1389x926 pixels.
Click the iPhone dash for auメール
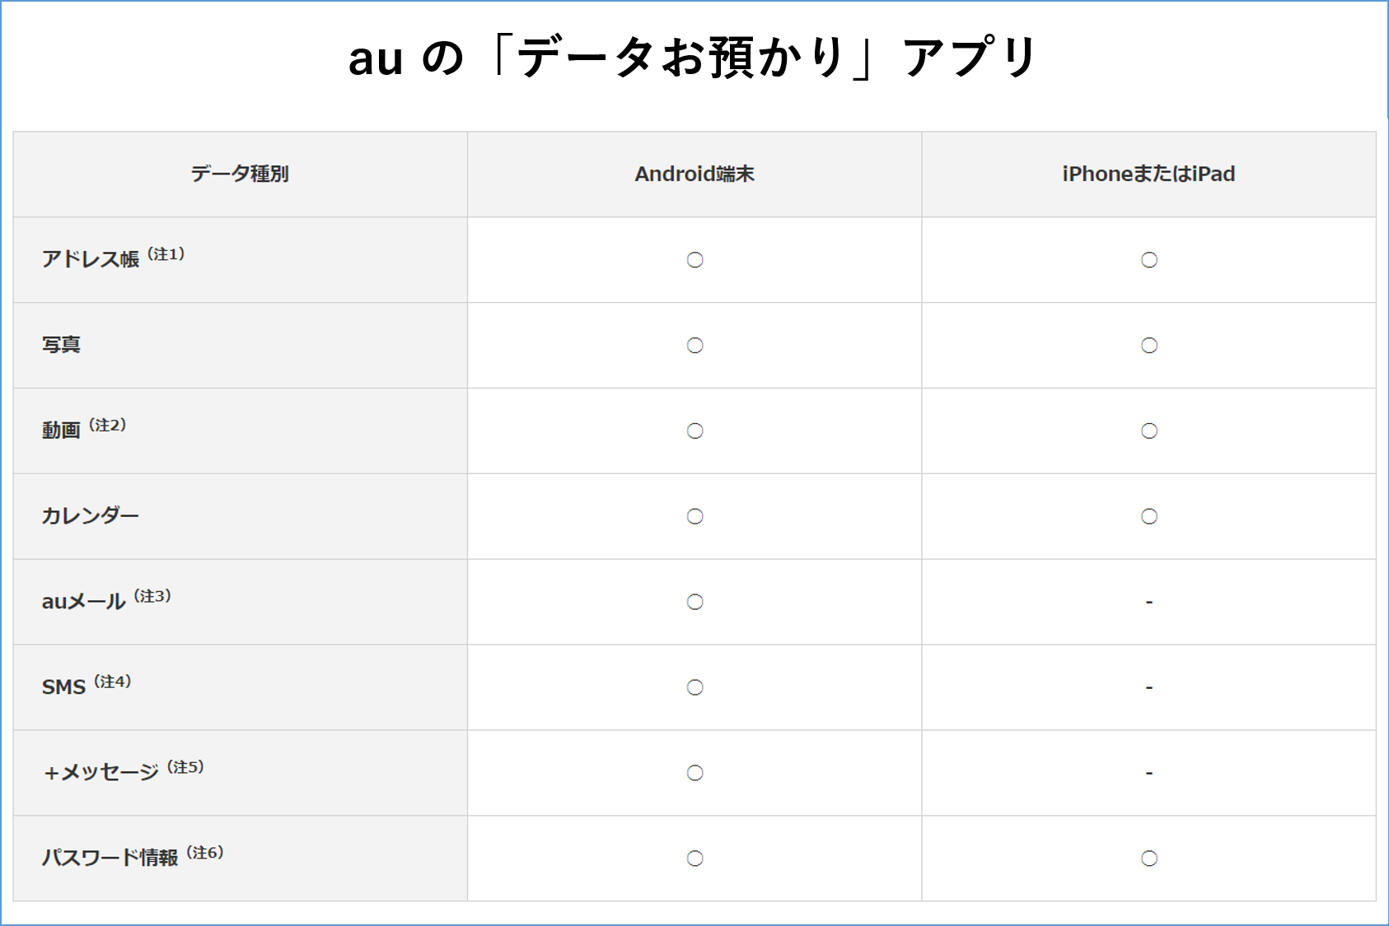(1148, 603)
